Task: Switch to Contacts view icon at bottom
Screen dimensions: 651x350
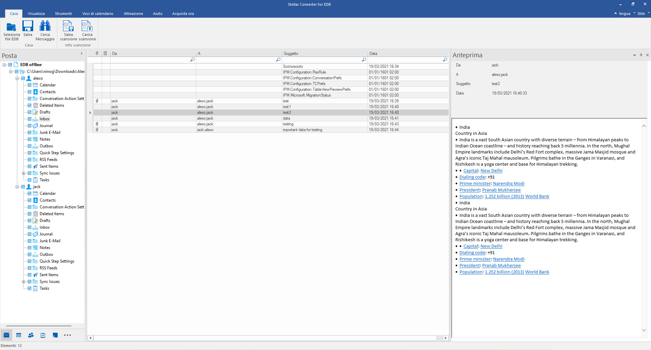Action: coord(31,335)
